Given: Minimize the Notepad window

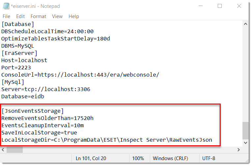Looking at the screenshot, I should [201, 6].
